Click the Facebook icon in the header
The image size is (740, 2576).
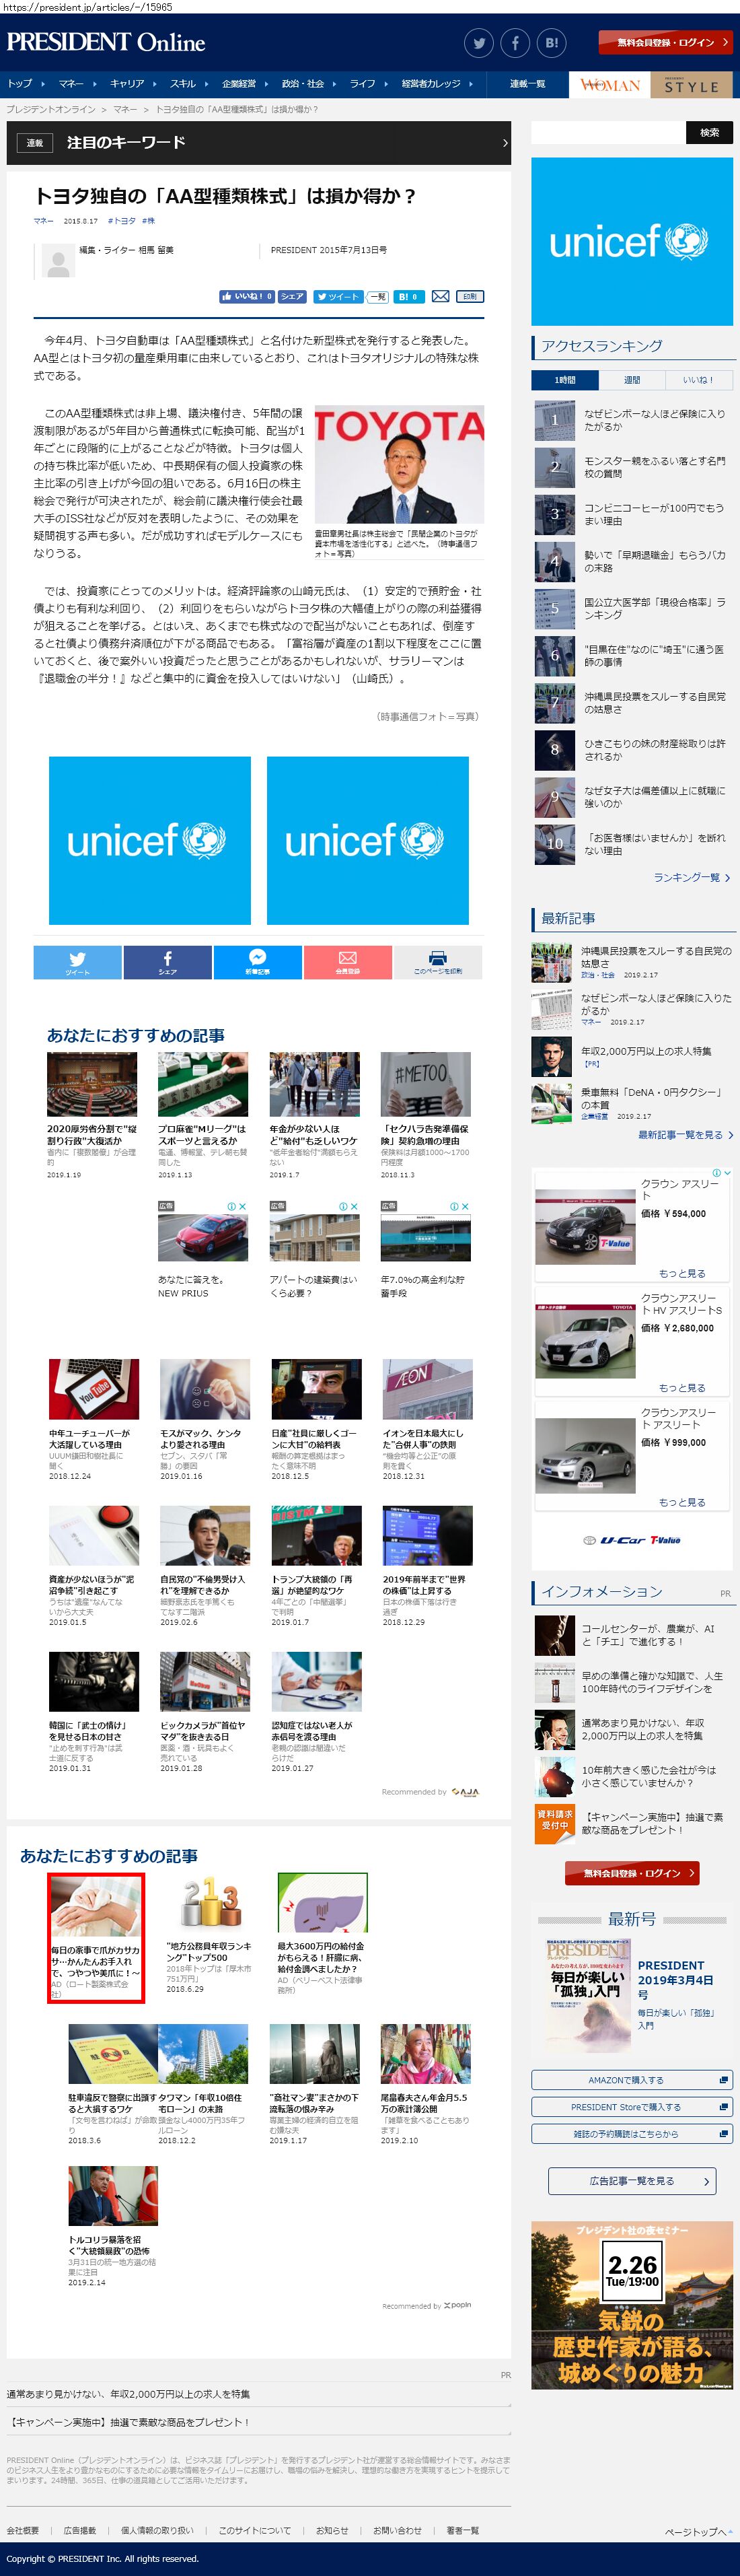[515, 43]
